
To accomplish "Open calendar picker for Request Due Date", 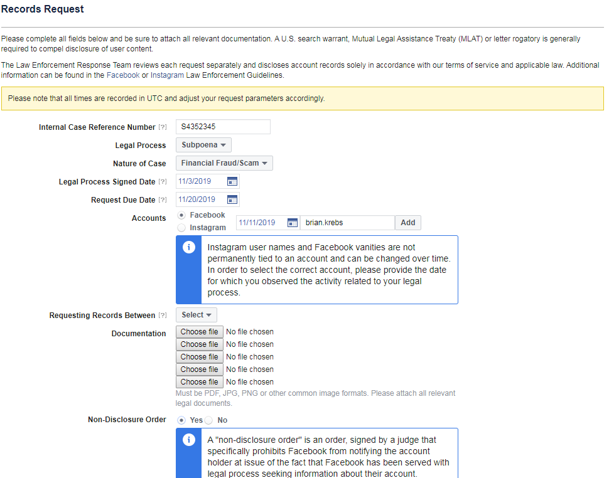I will 232,199.
